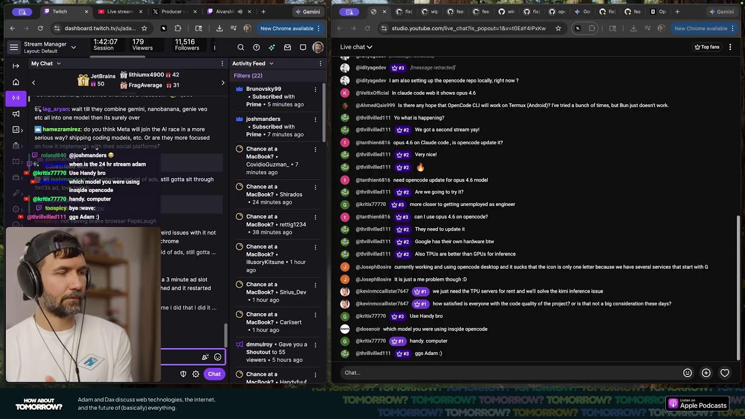Screen dimensions: 745x419
Task: Click the Top fans button
Action: tap(707, 47)
